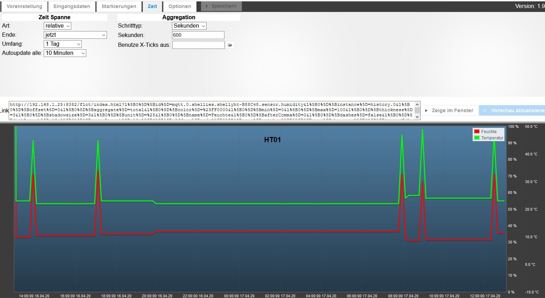The image size is (545, 298).
Task: Switch to the Eingangsdaten tab
Action: (72, 6)
